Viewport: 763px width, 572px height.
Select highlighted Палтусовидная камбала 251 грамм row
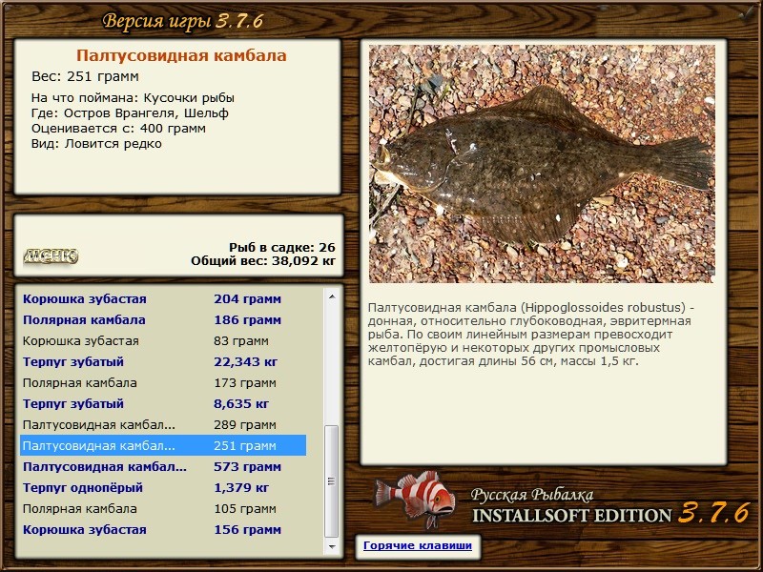(x=163, y=445)
